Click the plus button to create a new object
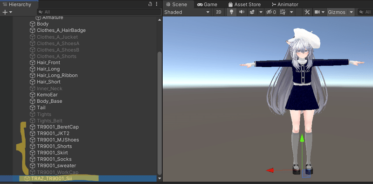This screenshot has height=184, width=373. point(5,12)
